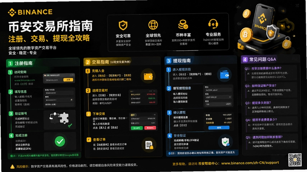Click the yellow 注册 button
The image size is (307, 172).
point(68,80)
